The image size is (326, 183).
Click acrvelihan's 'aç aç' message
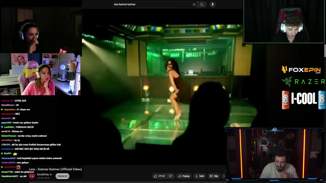(17, 140)
